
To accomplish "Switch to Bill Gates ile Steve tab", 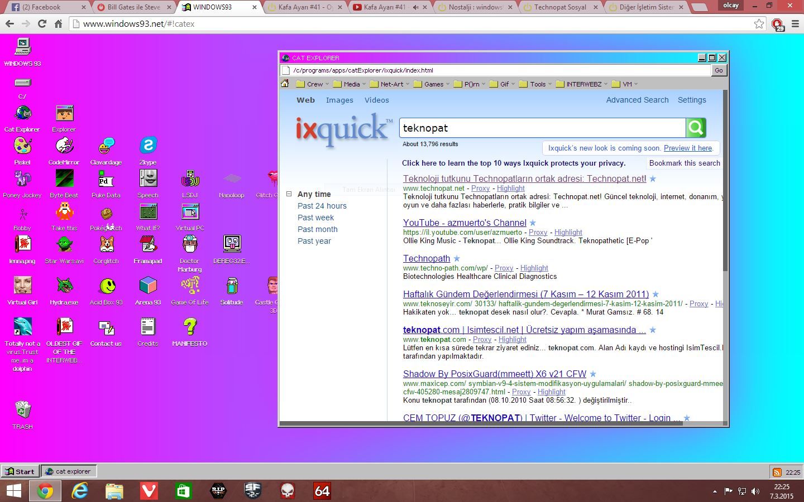I will pyautogui.click(x=134, y=7).
